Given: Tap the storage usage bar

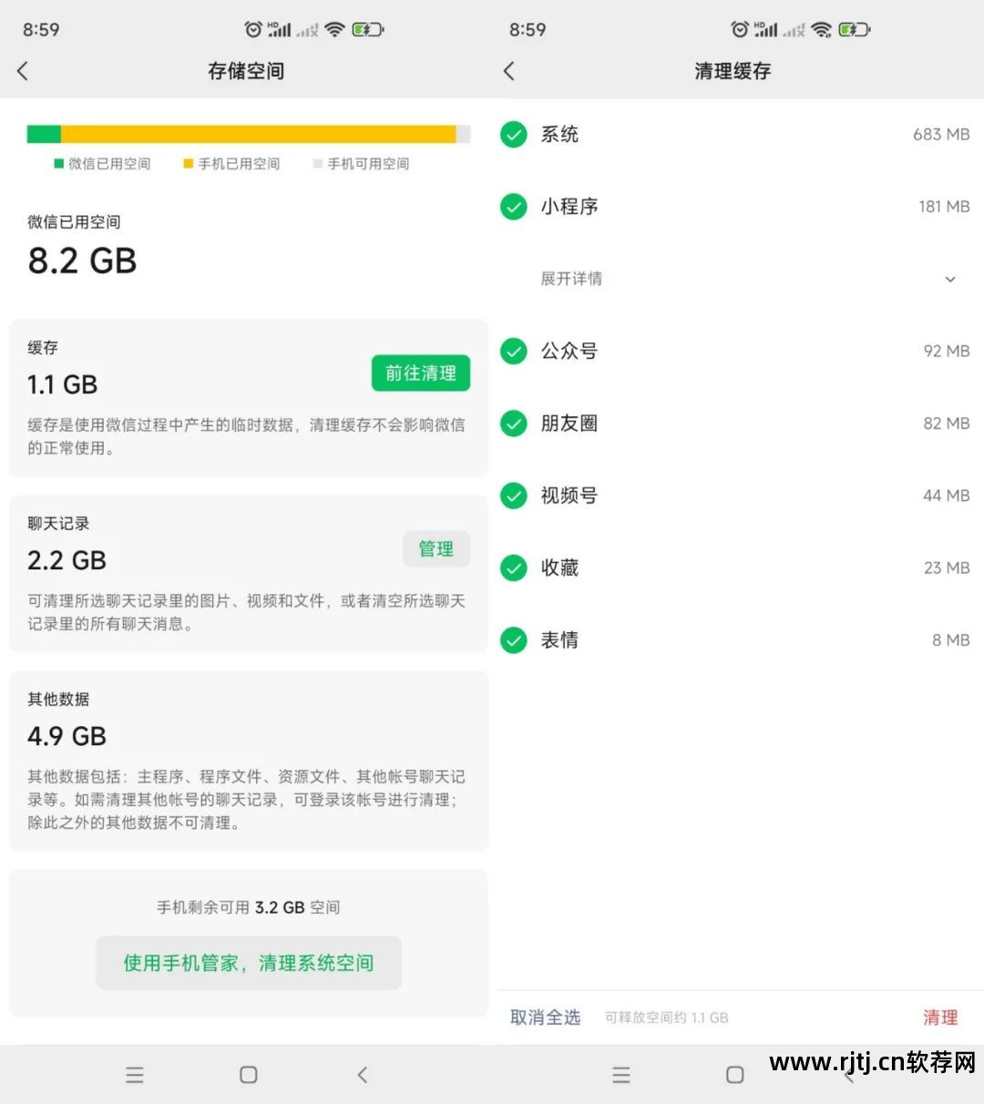Looking at the screenshot, I should click(x=246, y=134).
